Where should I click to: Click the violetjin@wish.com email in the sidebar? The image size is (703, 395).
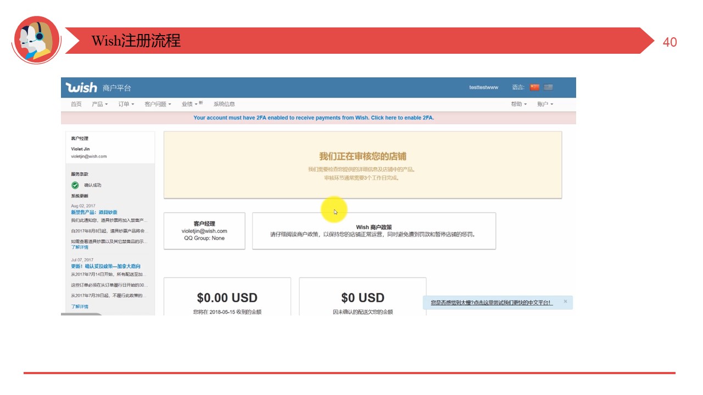point(89,156)
